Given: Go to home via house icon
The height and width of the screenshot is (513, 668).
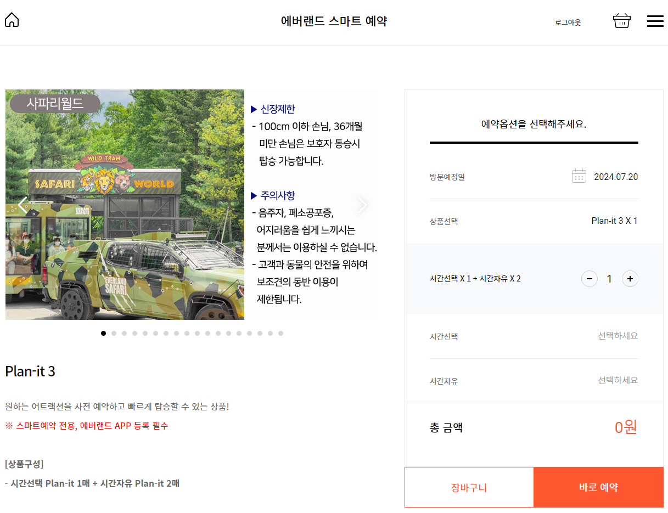Looking at the screenshot, I should tap(12, 20).
